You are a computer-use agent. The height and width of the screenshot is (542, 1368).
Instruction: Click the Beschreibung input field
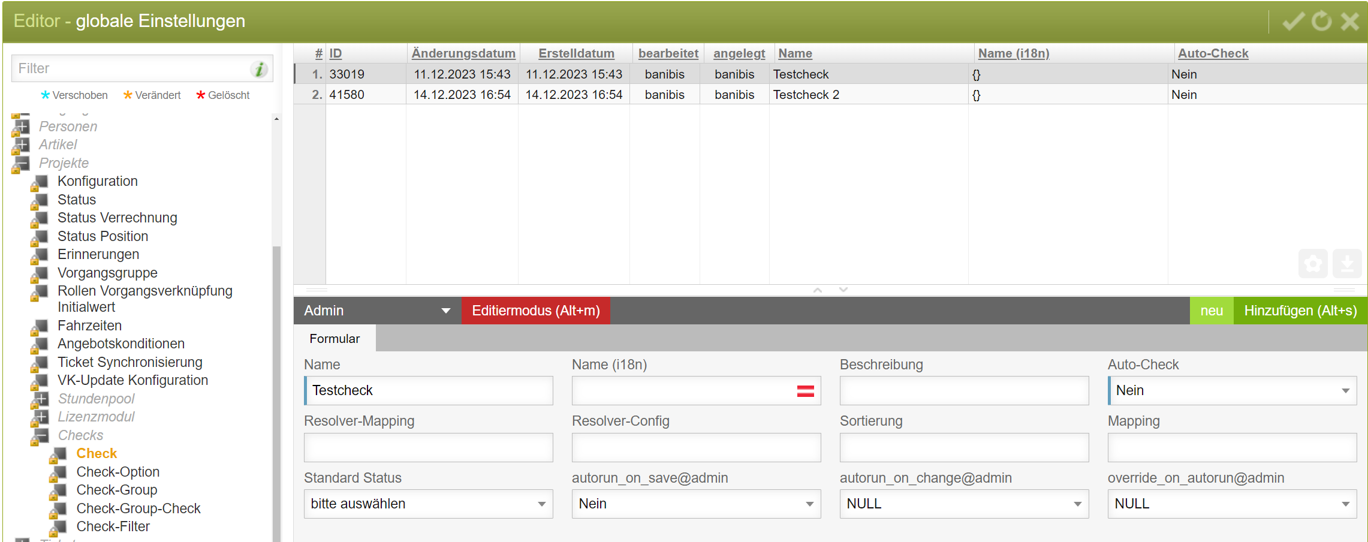[964, 391]
